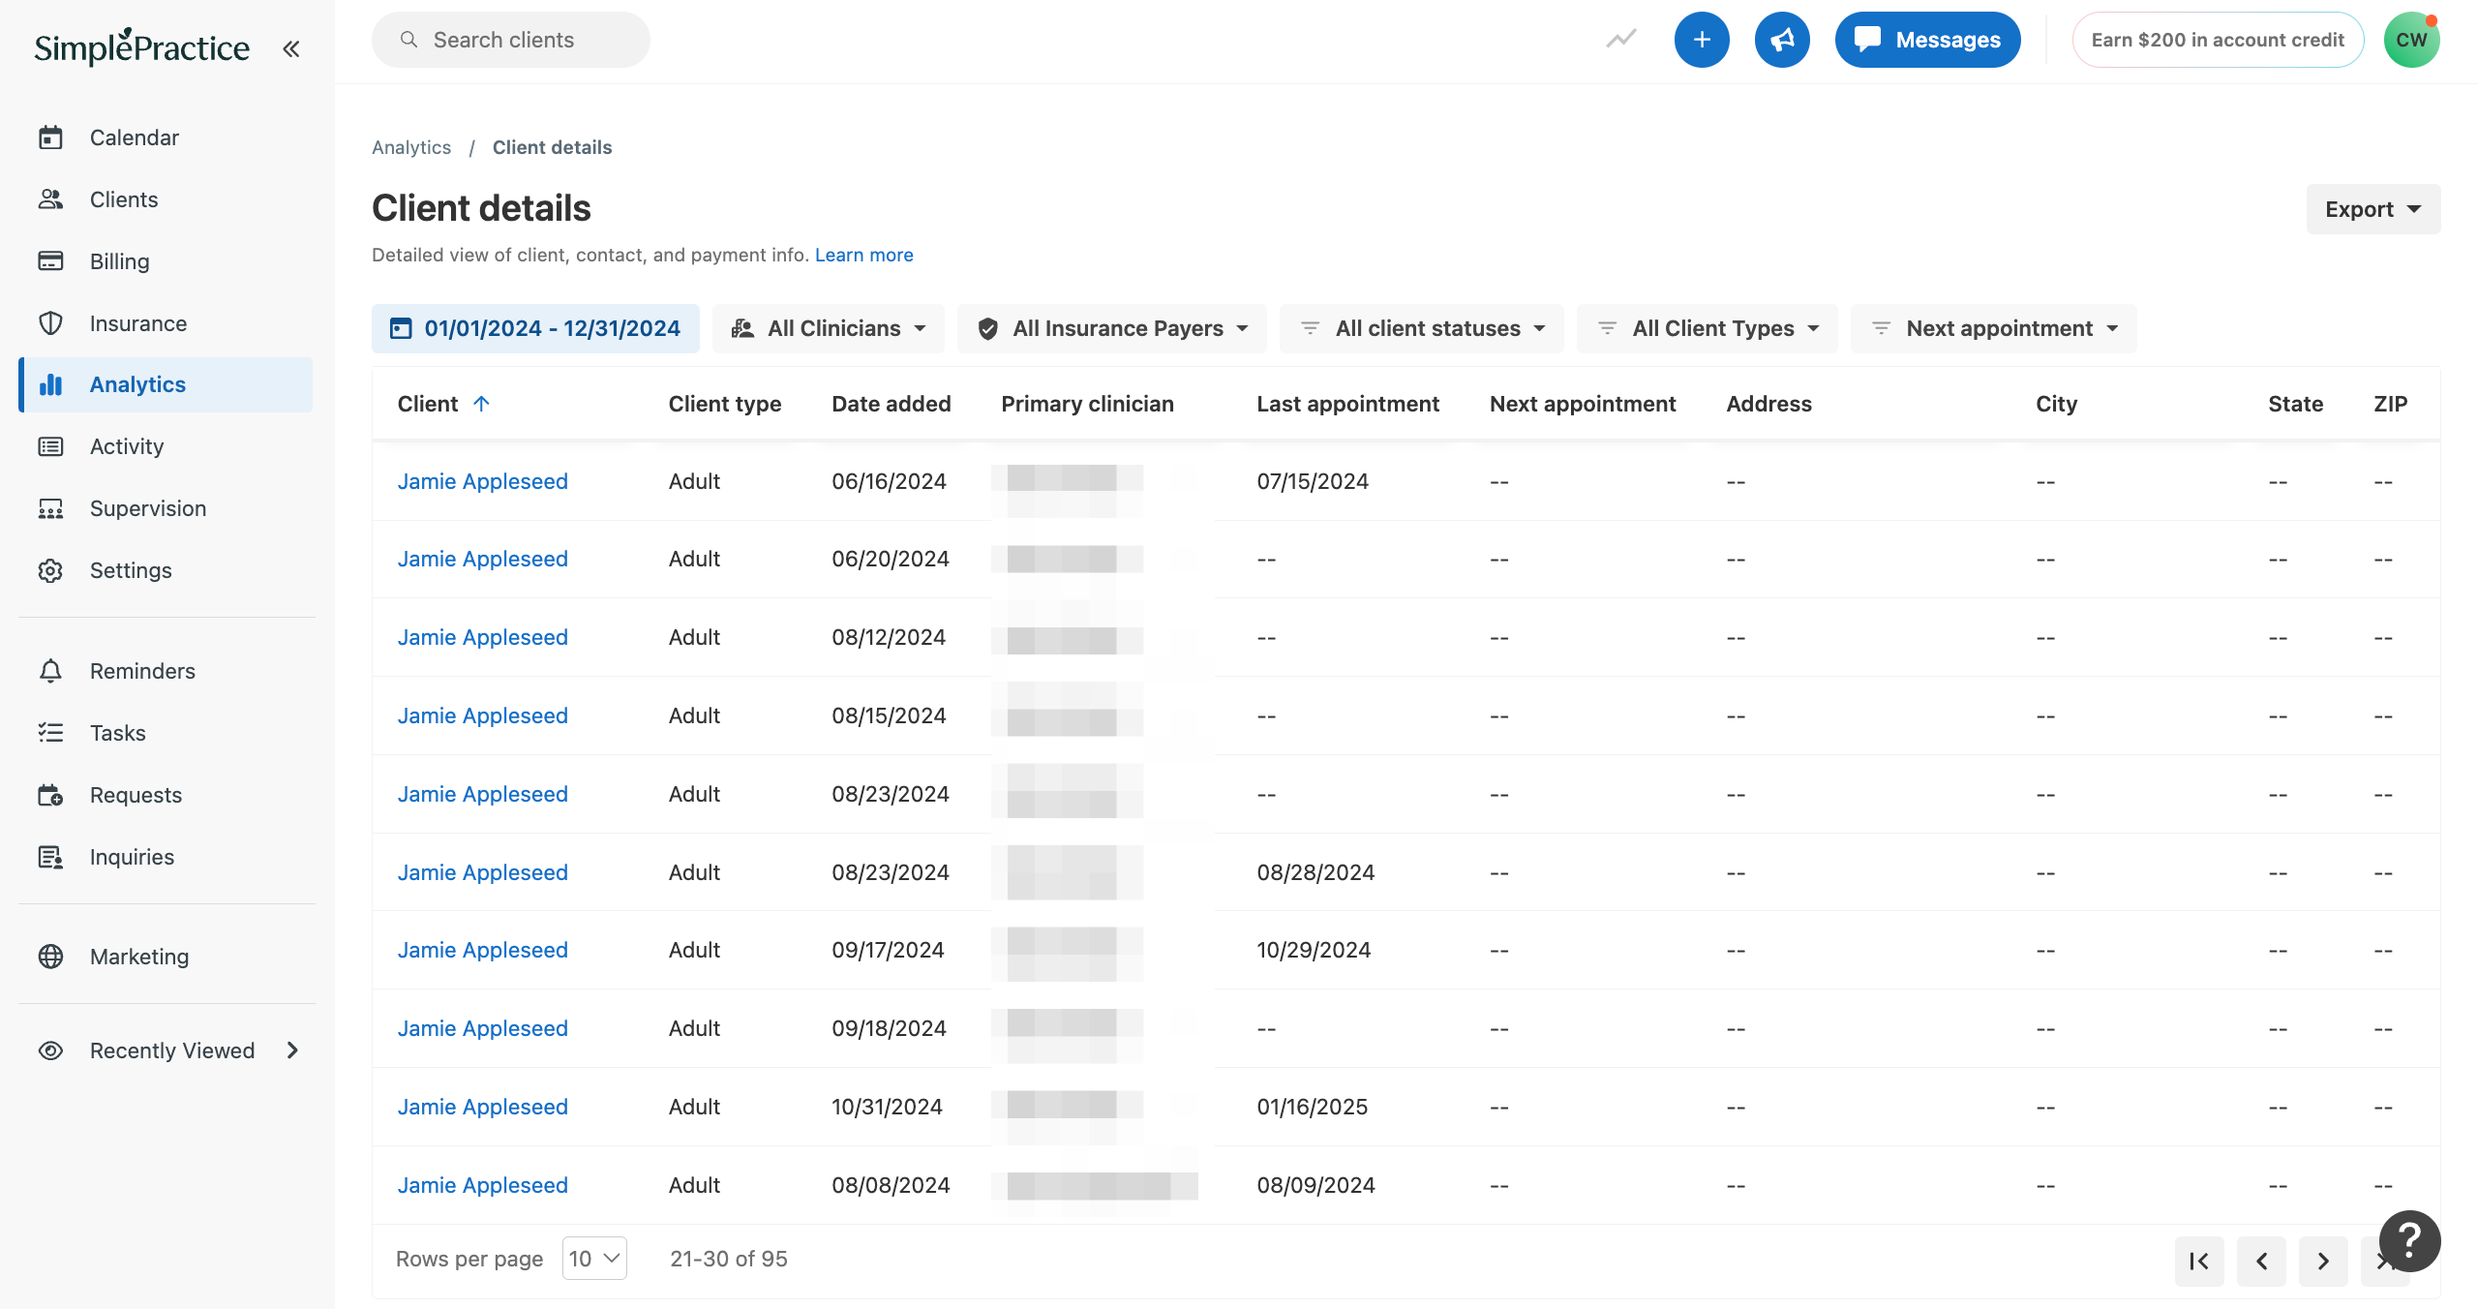Screen dimensions: 2478x1309
Task: Open Supervision from the sidebar
Action: pos(147,507)
